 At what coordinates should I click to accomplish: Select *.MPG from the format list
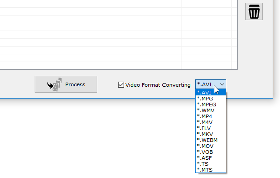pos(211,99)
